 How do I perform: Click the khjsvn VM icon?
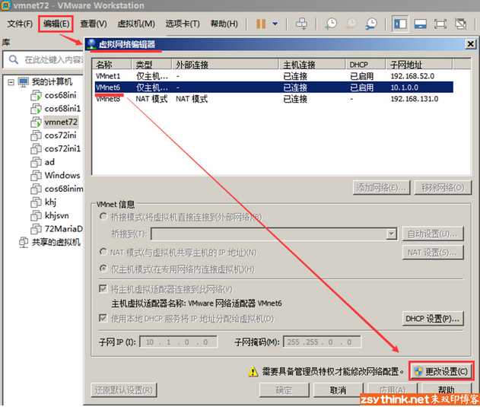coord(36,216)
